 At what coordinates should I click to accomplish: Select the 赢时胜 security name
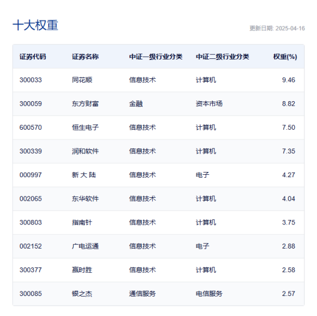[x=82, y=270]
